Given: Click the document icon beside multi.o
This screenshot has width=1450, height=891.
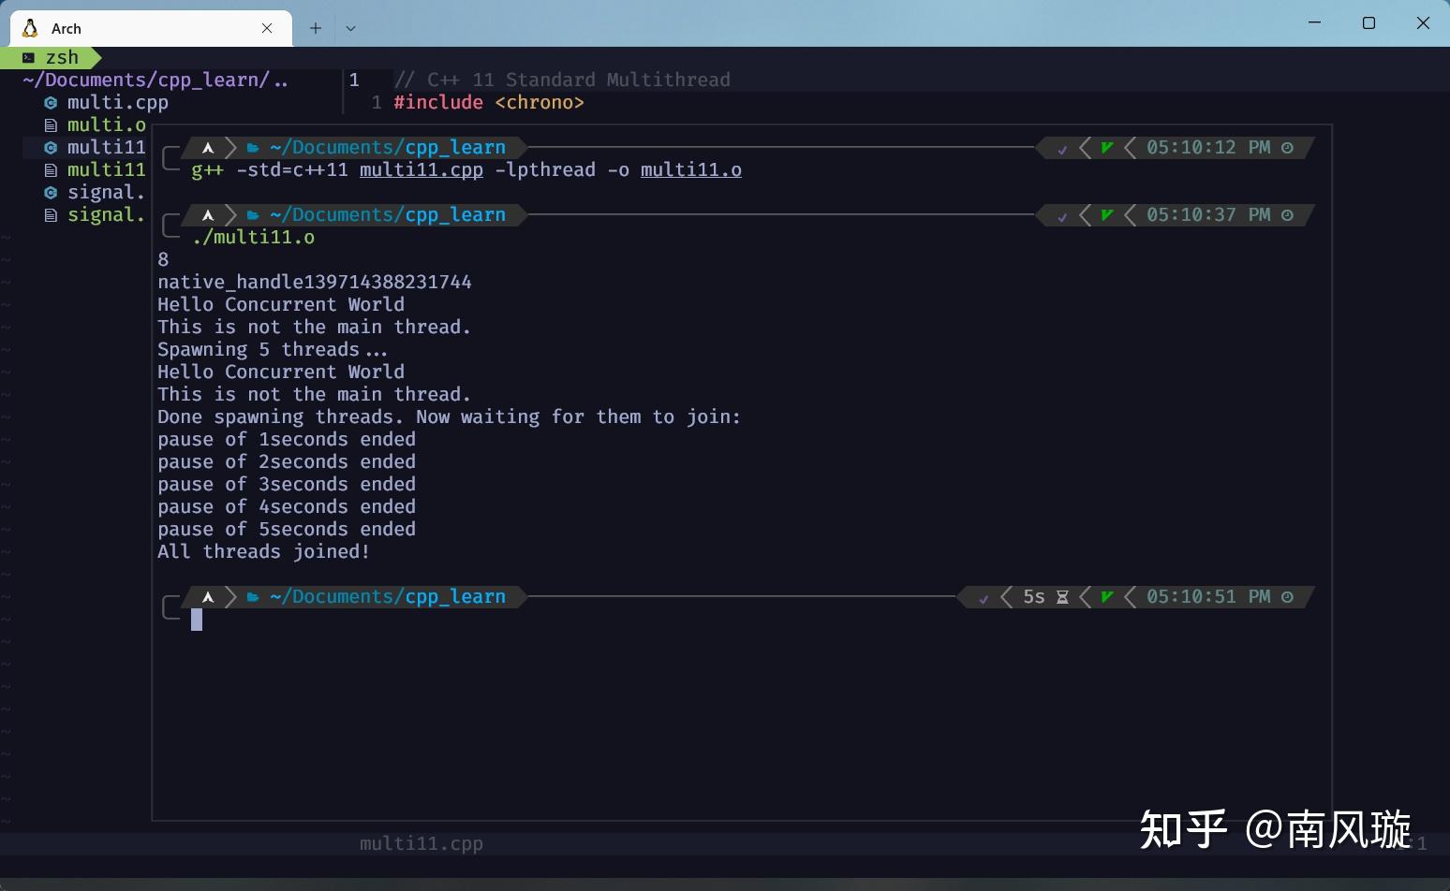Looking at the screenshot, I should (x=50, y=124).
